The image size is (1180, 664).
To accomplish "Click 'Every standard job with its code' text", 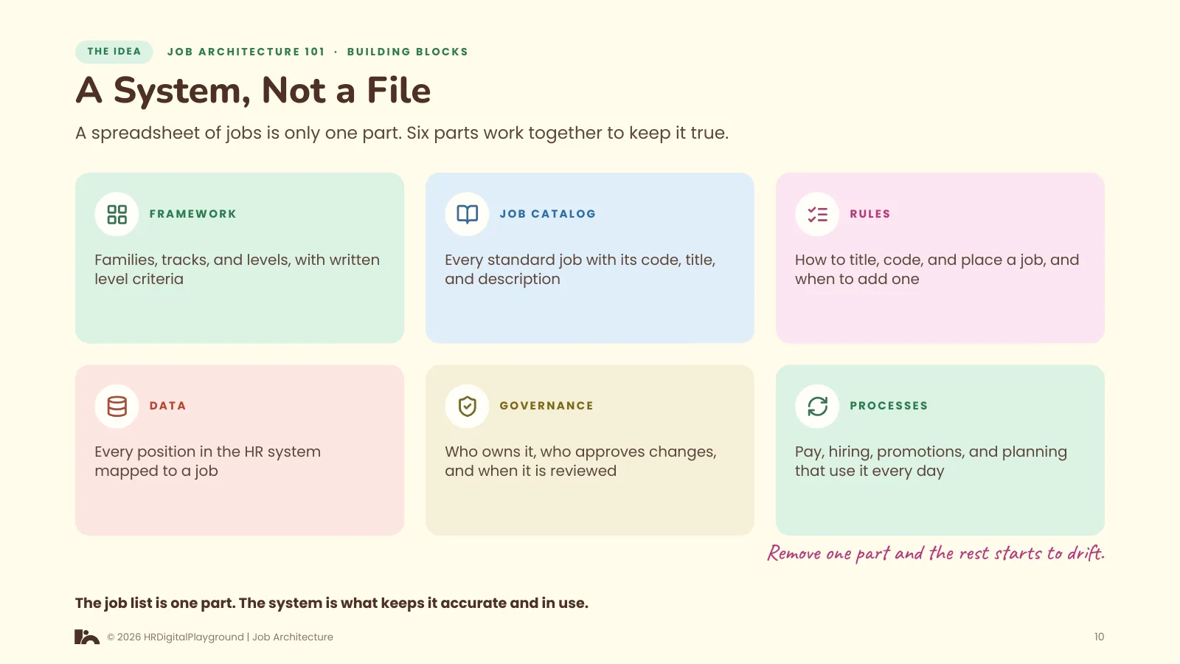I will point(580,269).
